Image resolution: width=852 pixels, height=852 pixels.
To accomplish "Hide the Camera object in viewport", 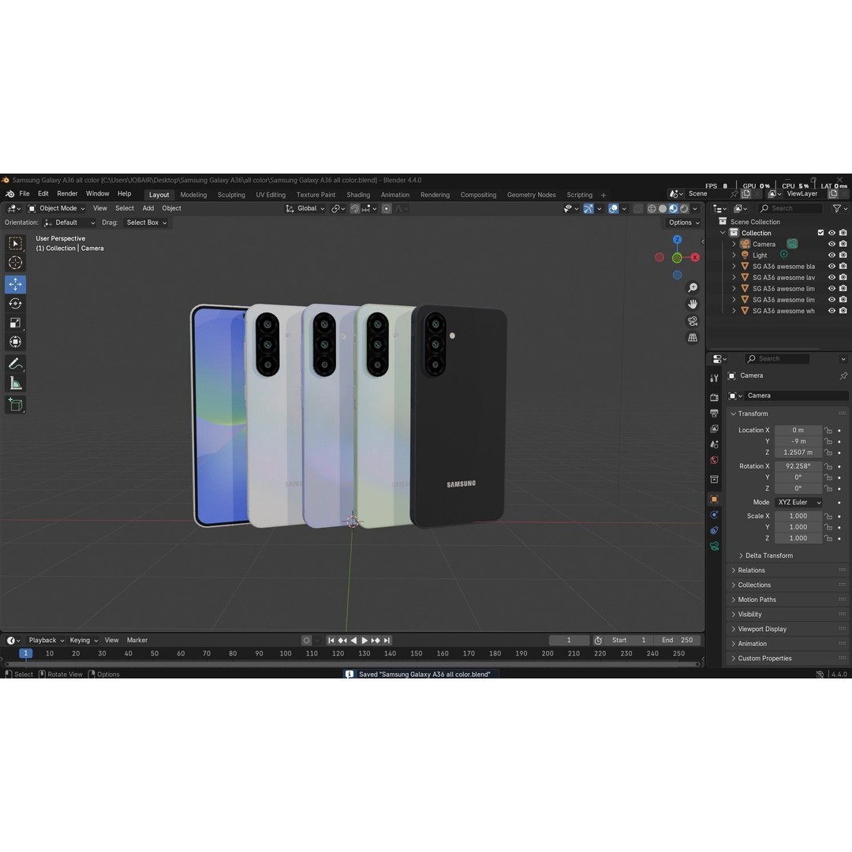I will click(x=832, y=244).
